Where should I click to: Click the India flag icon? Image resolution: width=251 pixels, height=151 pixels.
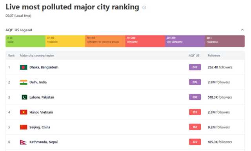pyautogui.click(x=24, y=83)
